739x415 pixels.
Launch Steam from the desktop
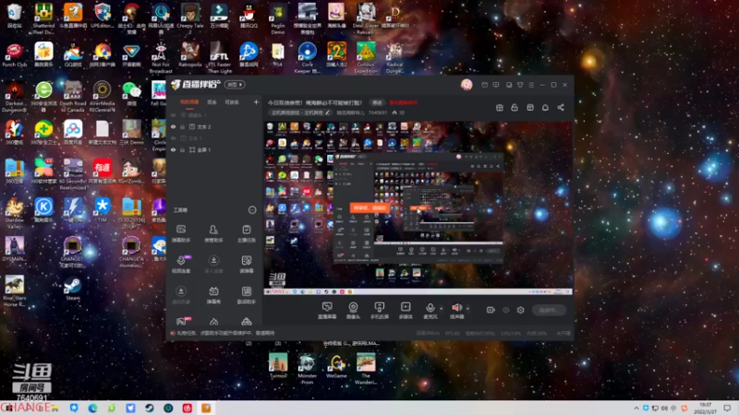[73, 289]
